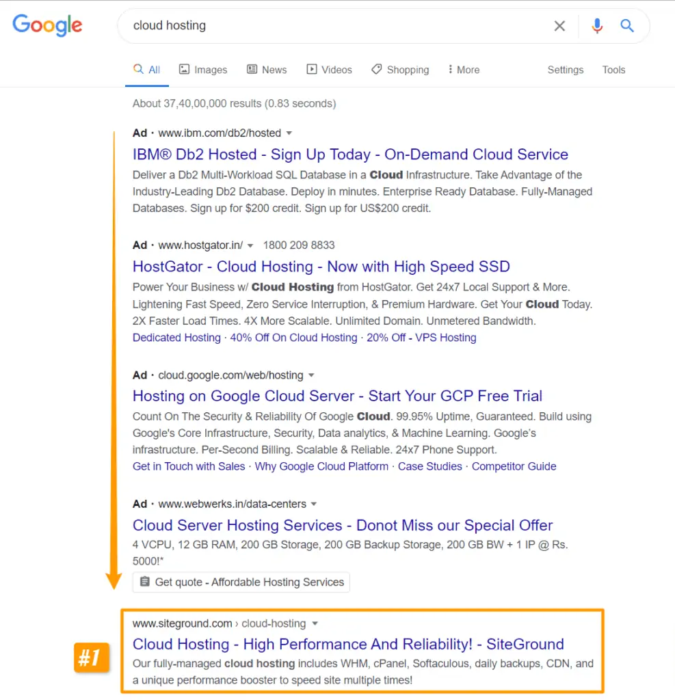Expand the ibm.com ad URL dropdown arrow

coord(289,133)
